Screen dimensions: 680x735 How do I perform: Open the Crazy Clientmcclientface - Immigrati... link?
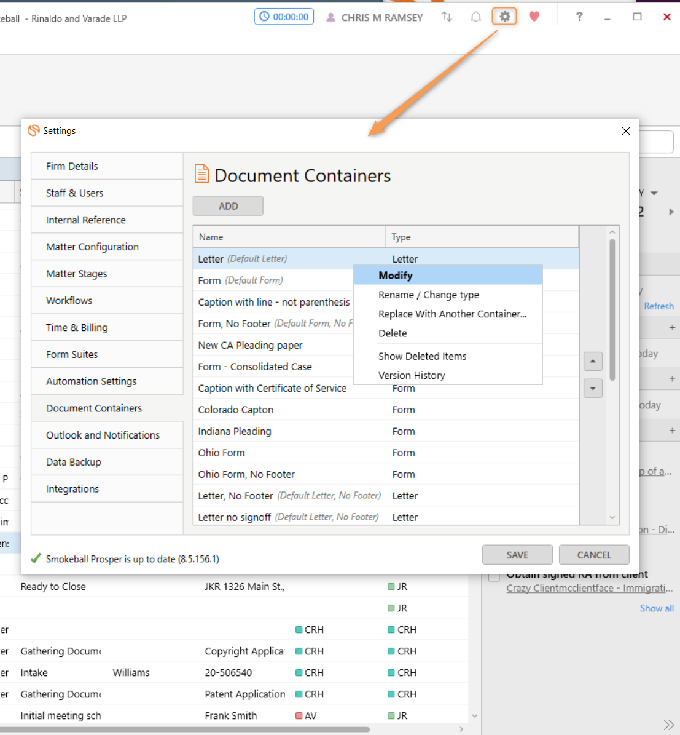tap(590, 588)
